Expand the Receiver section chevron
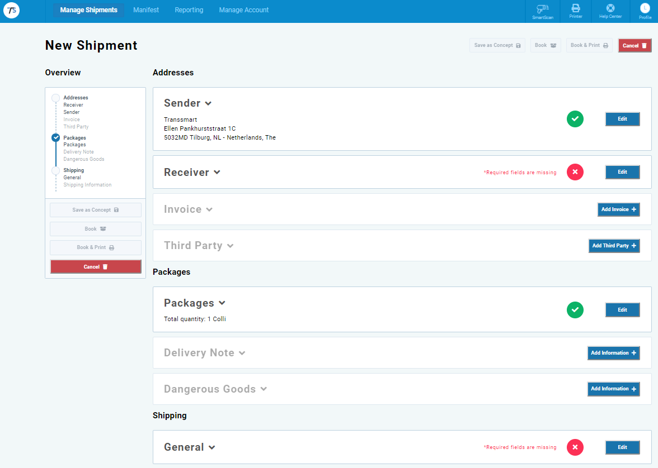658x468 pixels. 217,173
